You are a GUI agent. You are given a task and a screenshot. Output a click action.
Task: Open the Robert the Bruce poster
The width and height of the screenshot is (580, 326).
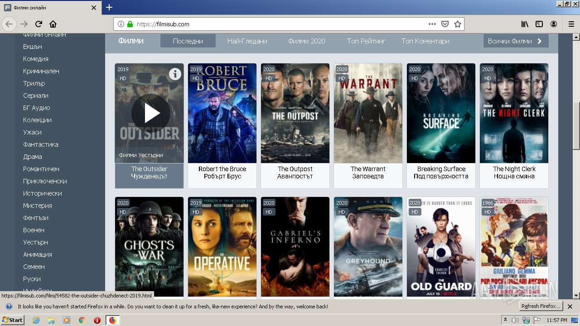pos(222,113)
